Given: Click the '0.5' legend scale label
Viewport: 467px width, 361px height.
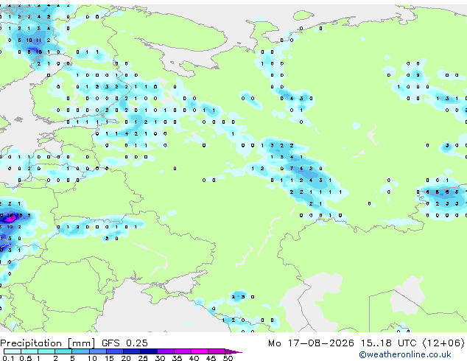Looking at the screenshot, I should 25,358.
